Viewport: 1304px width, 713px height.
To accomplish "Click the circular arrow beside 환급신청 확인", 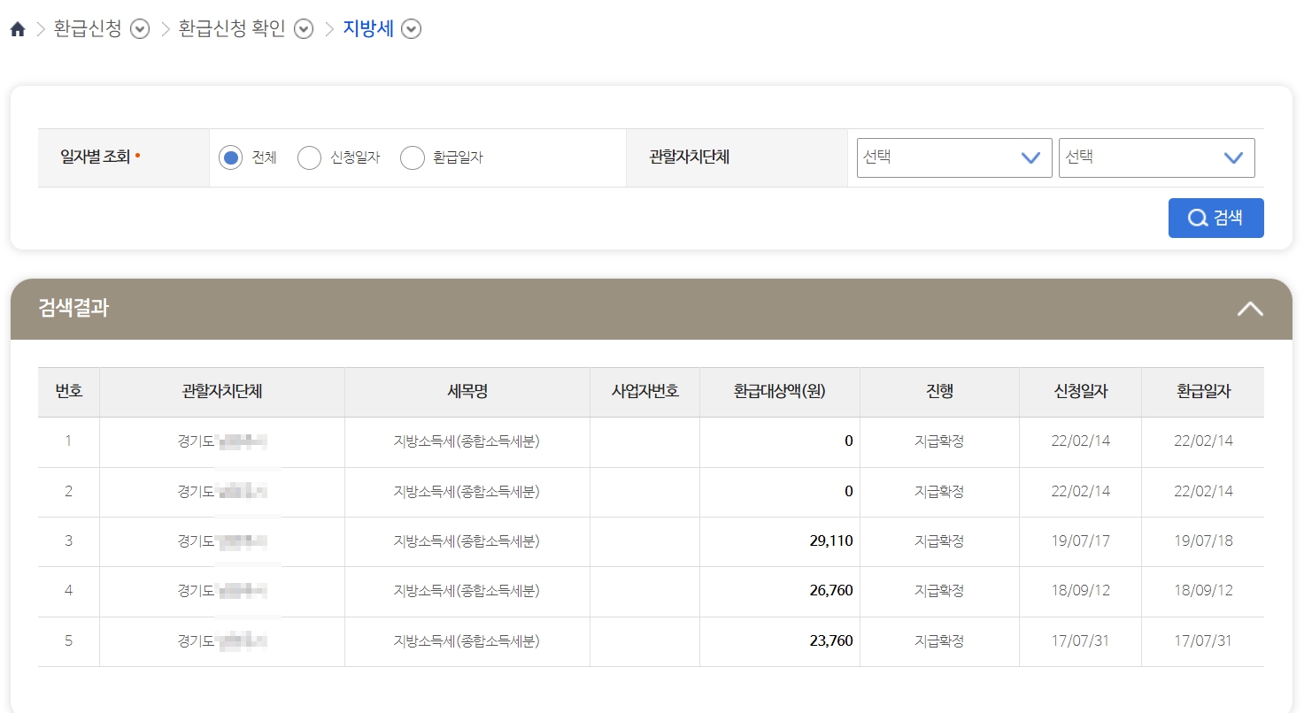I will (x=303, y=29).
